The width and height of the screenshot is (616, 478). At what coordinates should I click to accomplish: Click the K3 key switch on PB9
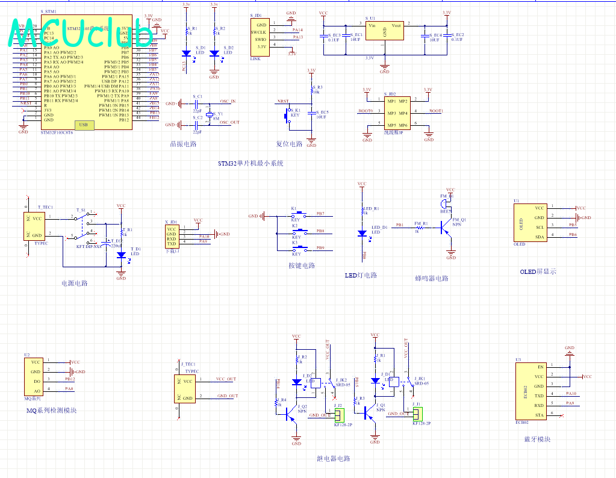pyautogui.click(x=299, y=250)
